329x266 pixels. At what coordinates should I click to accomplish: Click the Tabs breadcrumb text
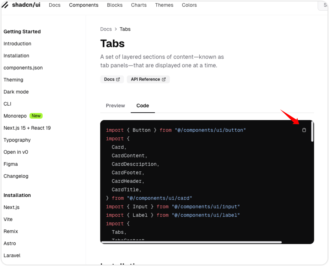(x=125, y=29)
